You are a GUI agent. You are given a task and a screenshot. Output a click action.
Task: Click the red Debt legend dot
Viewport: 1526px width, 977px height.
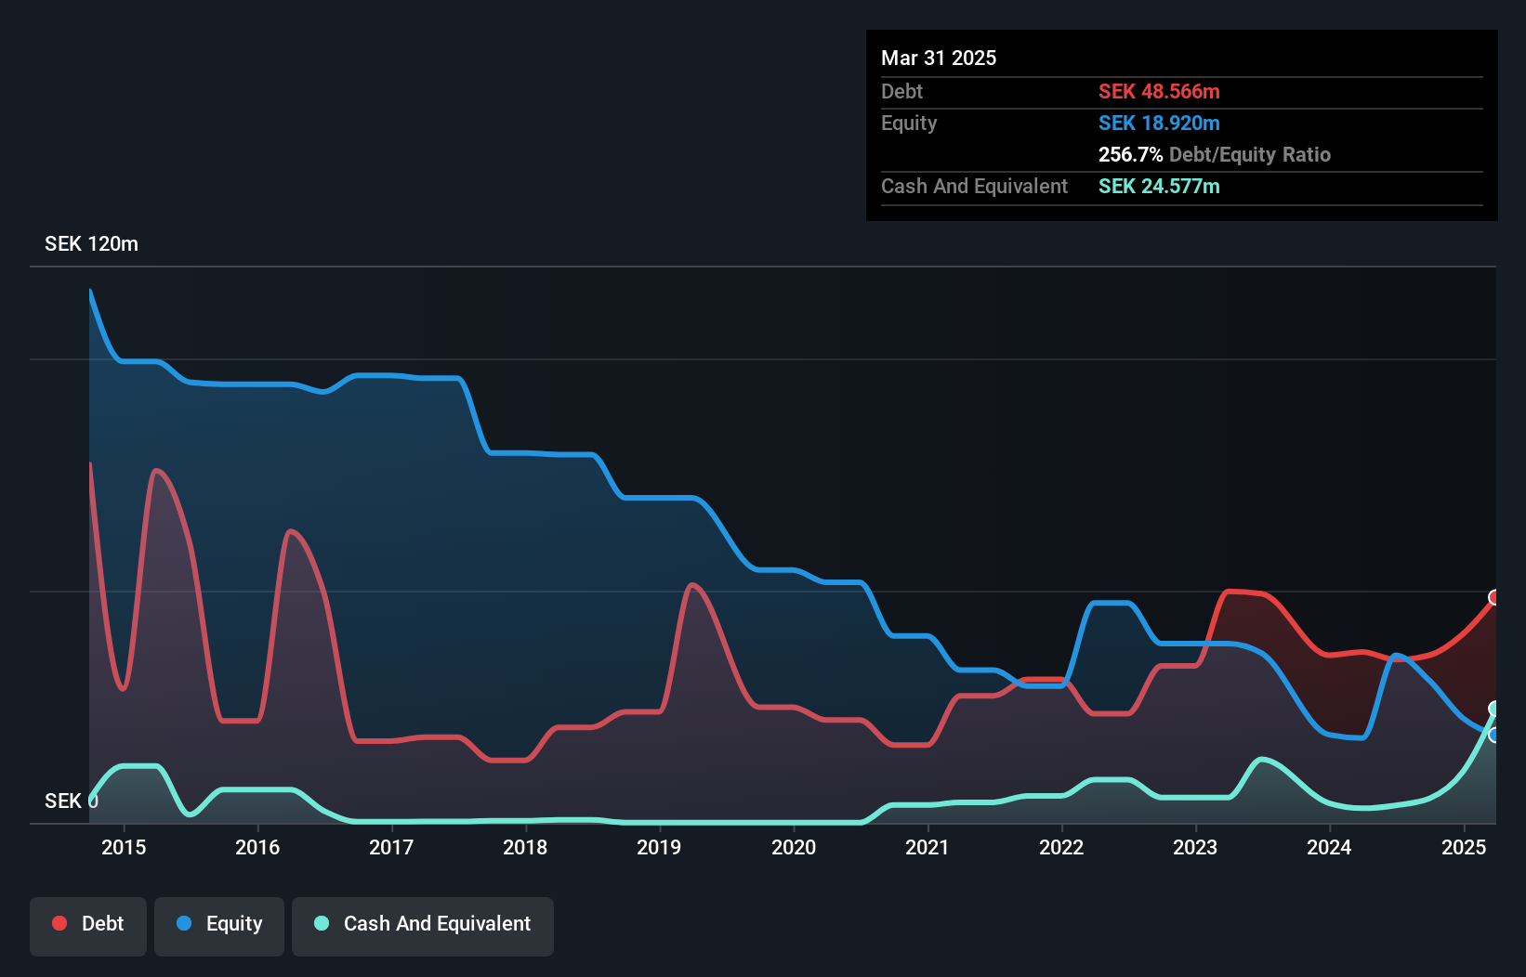59,923
